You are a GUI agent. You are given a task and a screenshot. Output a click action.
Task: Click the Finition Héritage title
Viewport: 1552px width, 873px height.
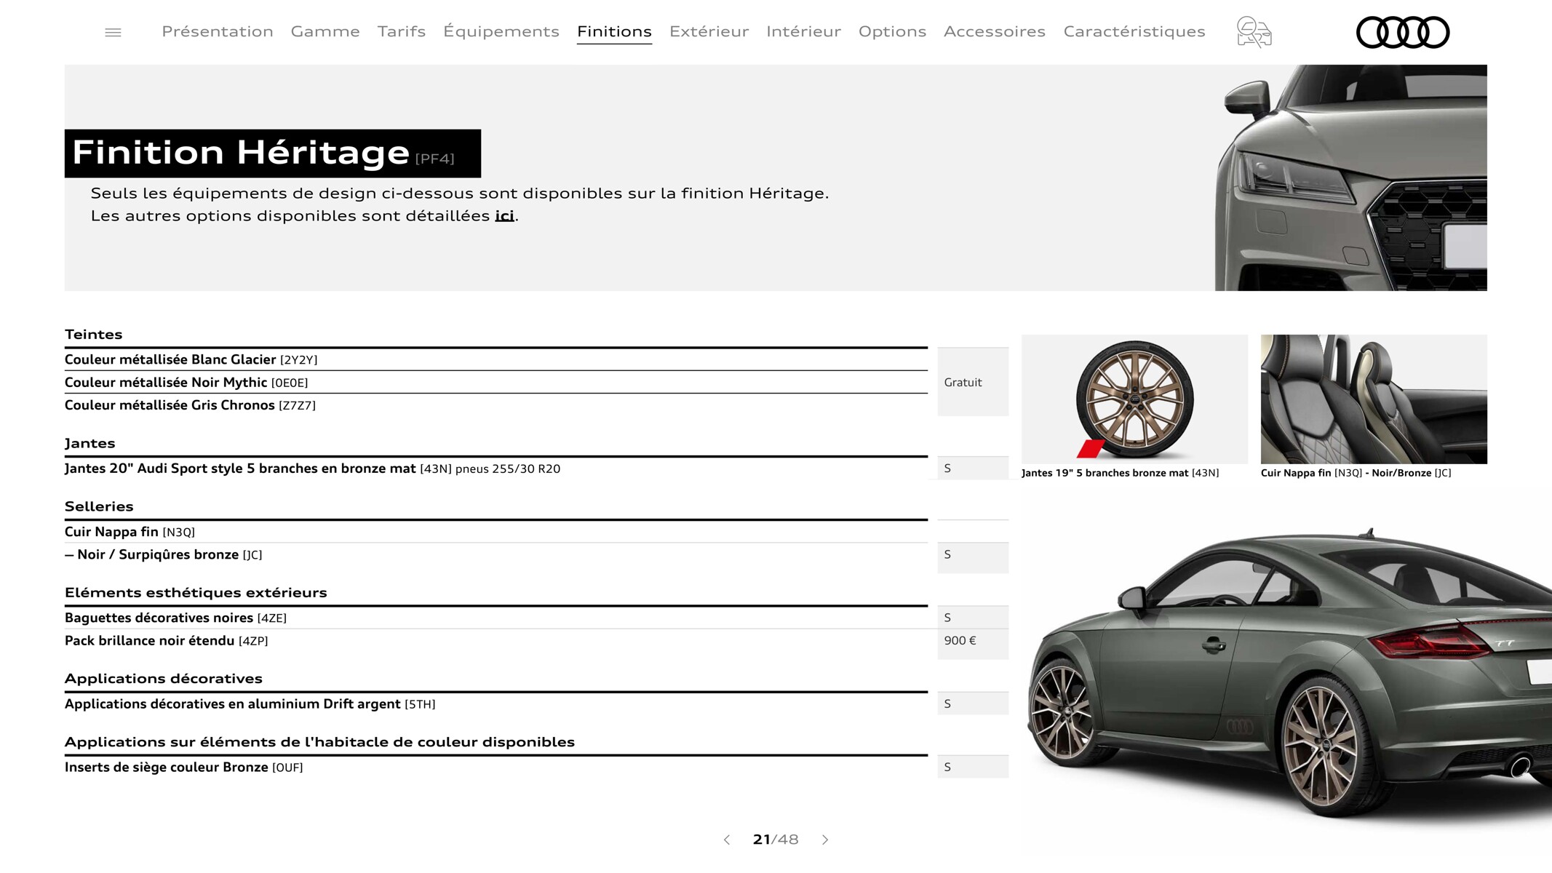(x=273, y=154)
